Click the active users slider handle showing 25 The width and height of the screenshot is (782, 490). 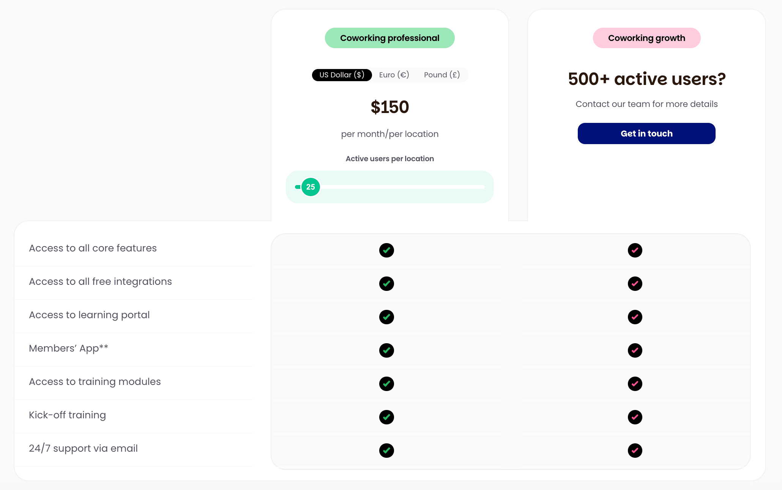point(311,187)
